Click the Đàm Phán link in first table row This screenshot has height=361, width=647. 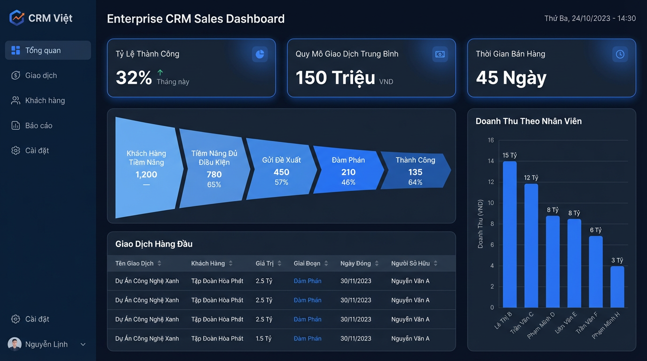[x=308, y=281]
